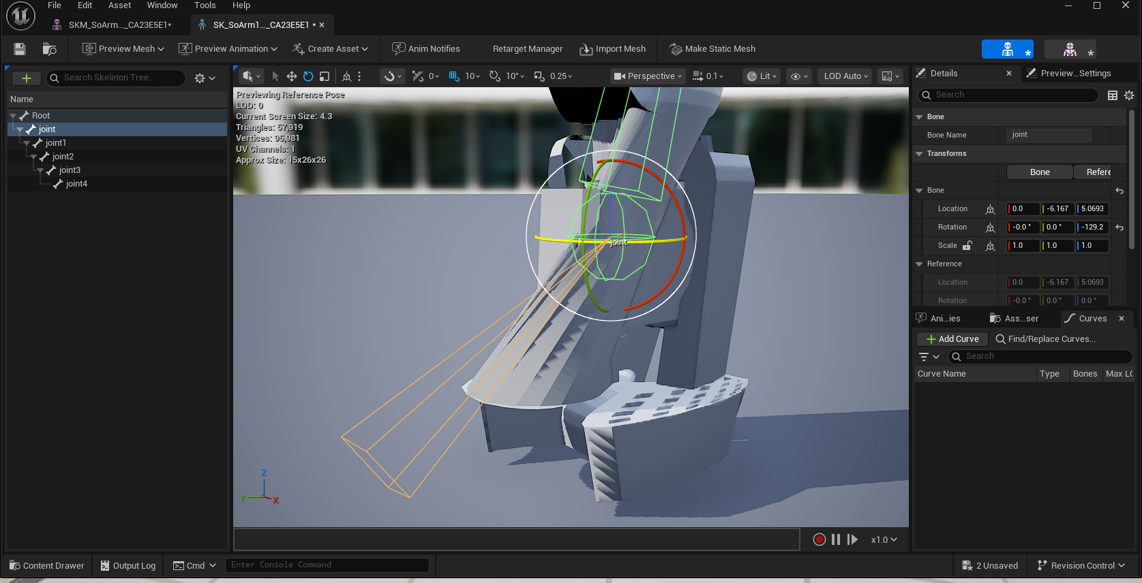Image resolution: width=1142 pixels, height=583 pixels.
Task: Open location grid snap value 10 dropdown
Action: [472, 76]
